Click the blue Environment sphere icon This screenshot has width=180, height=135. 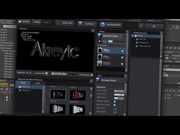103,24
